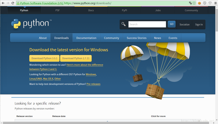Open the About navigation menu
This screenshot has height=124, width=218.
[x=43, y=38]
